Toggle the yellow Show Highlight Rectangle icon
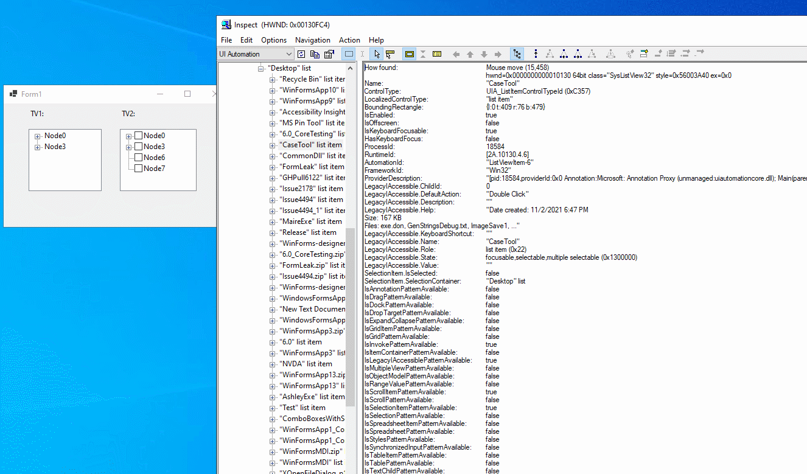The height and width of the screenshot is (474, 807). pos(410,54)
